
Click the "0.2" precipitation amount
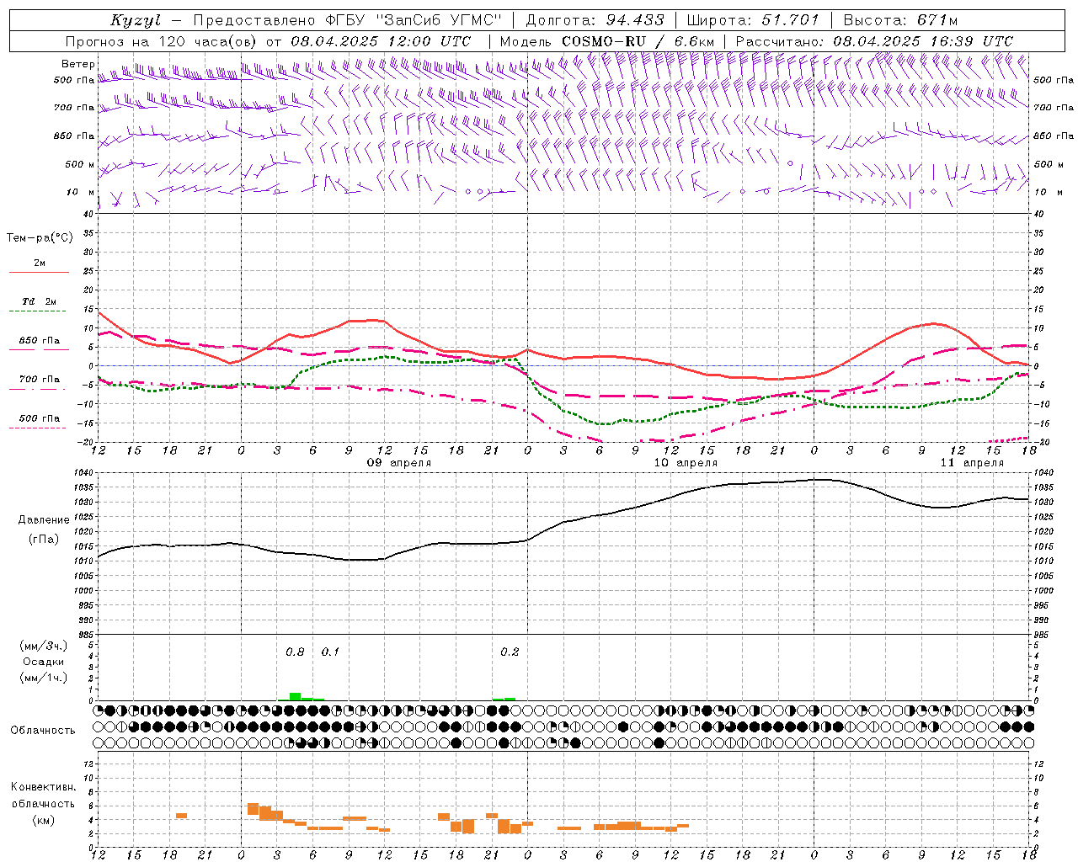(x=510, y=652)
